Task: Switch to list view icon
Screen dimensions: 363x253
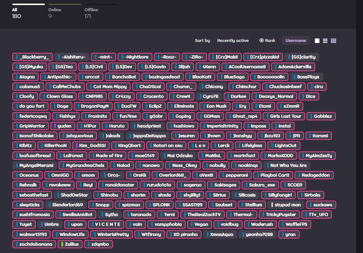Action: click(x=325, y=41)
